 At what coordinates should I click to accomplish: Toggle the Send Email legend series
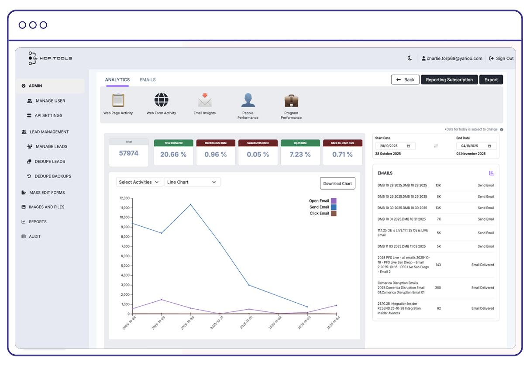(334, 207)
